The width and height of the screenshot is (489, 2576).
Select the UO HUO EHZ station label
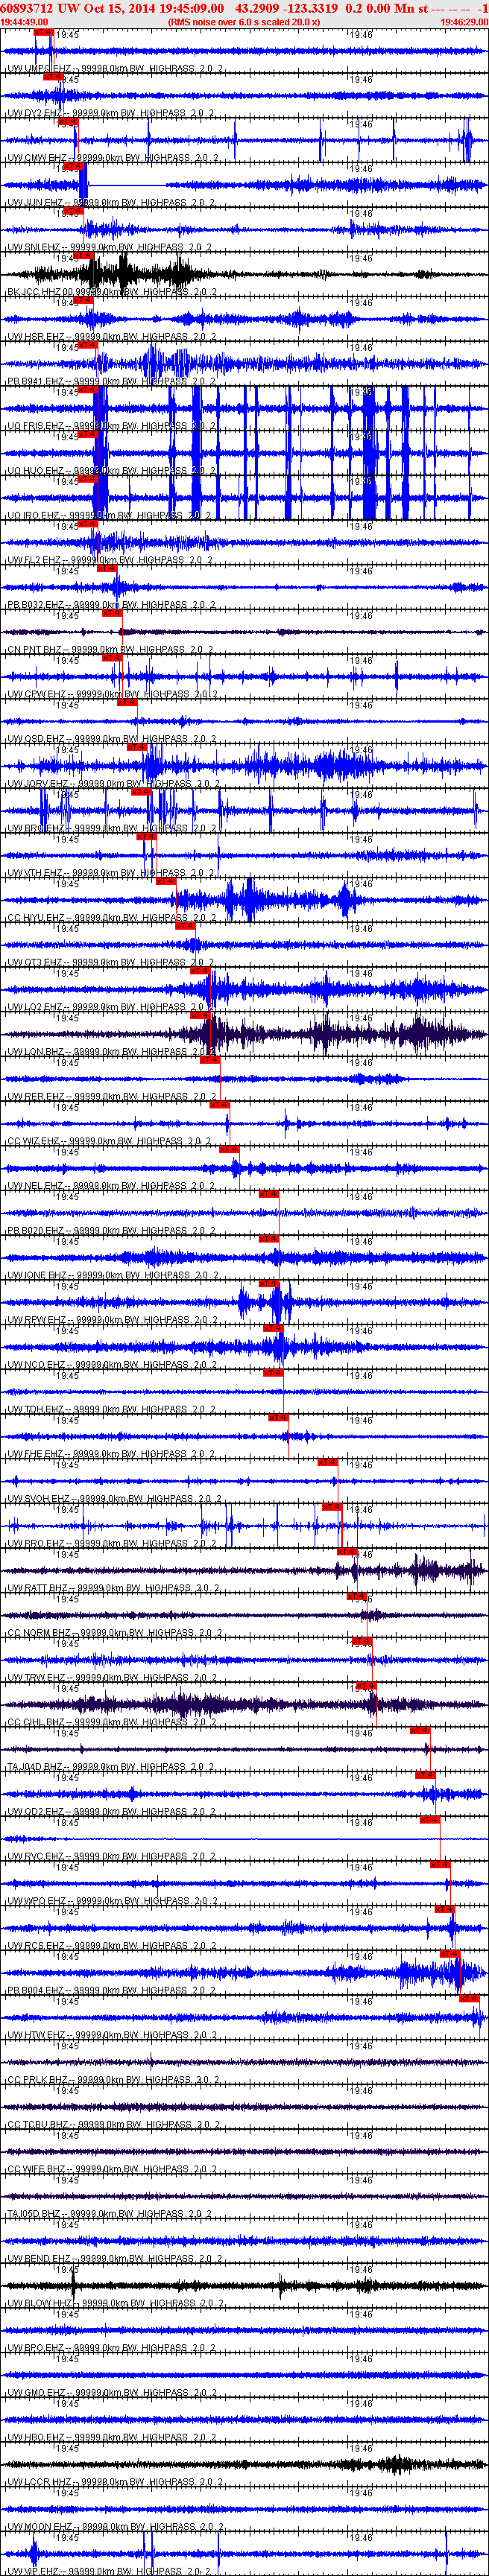[x=111, y=471]
